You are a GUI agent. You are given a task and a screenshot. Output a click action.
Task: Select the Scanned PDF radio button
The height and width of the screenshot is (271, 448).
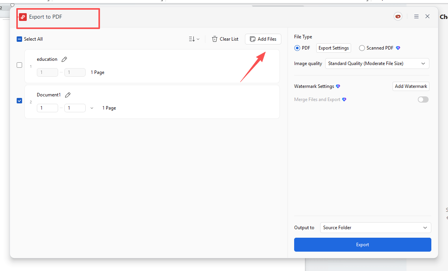362,48
